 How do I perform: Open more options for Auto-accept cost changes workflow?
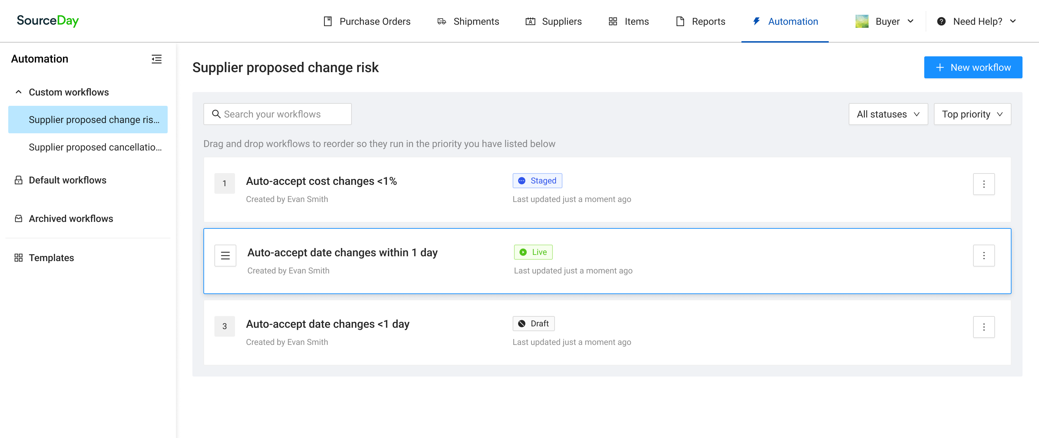(x=983, y=184)
